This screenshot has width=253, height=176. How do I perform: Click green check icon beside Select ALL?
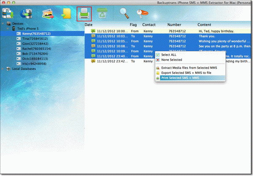(x=158, y=55)
